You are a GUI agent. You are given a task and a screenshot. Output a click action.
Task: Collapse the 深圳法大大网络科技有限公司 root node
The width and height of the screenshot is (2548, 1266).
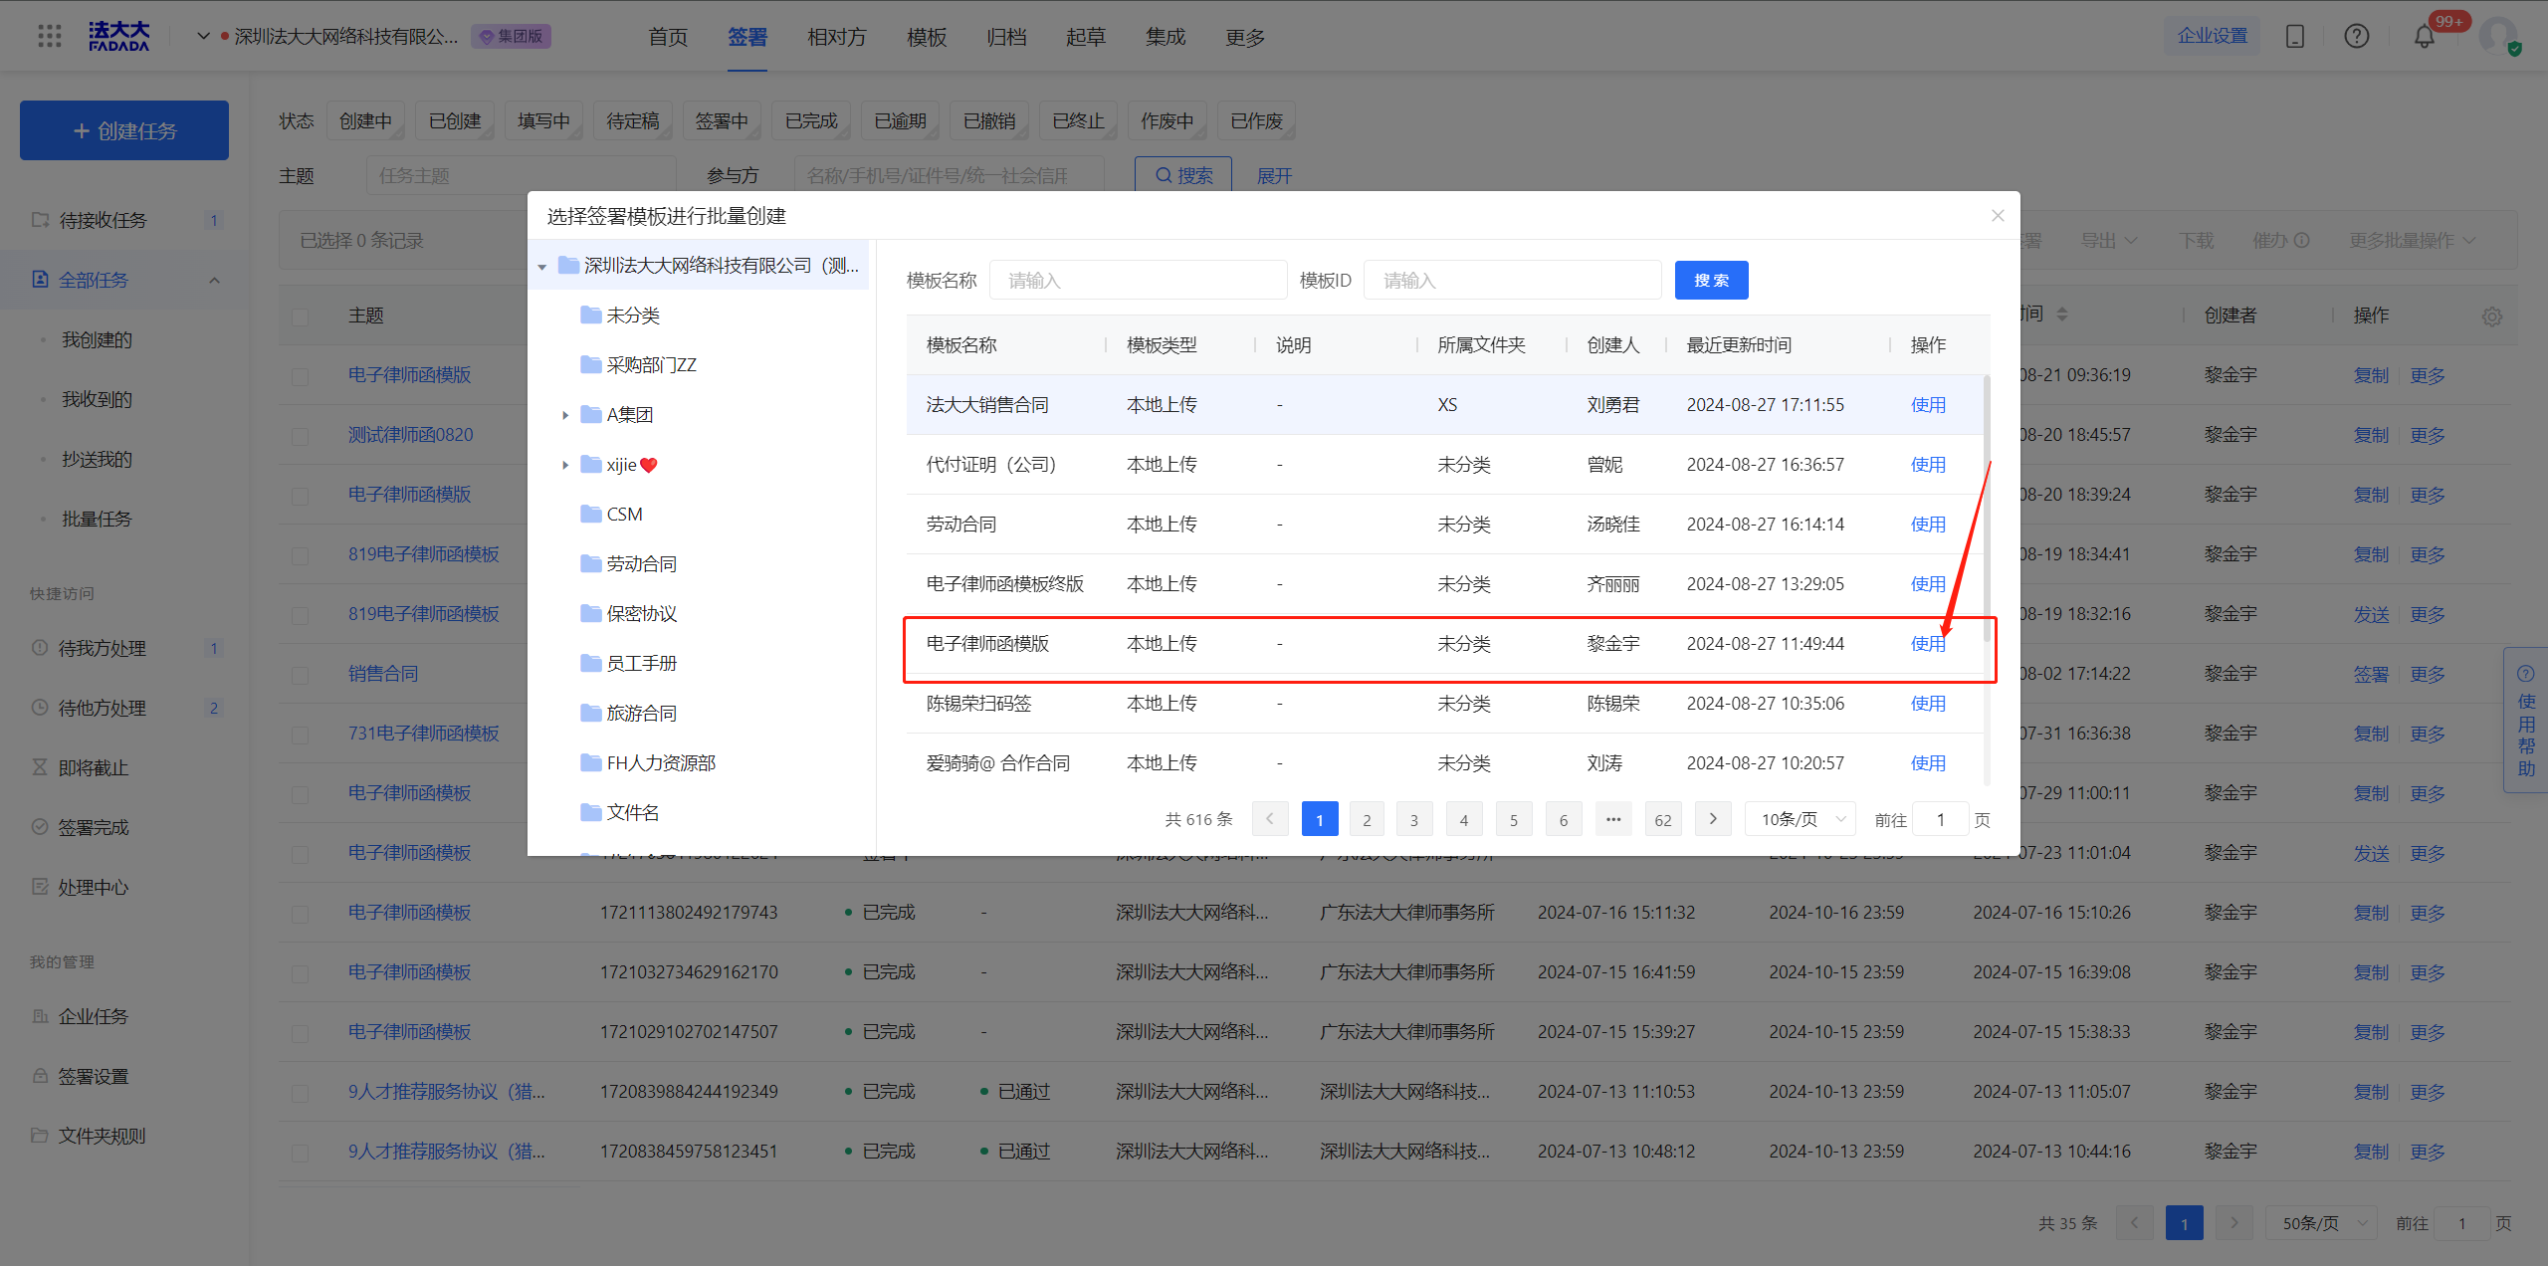[x=542, y=266]
